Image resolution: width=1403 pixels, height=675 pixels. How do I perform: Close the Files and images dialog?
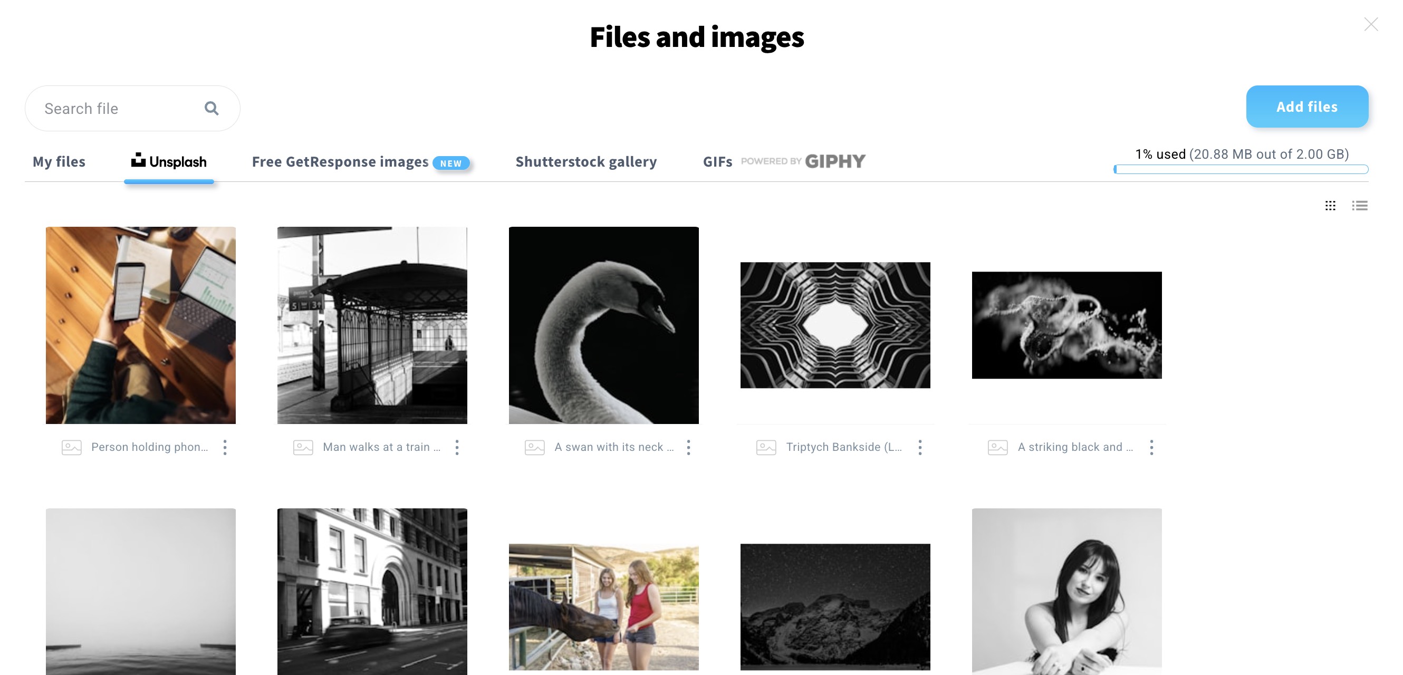click(x=1371, y=24)
